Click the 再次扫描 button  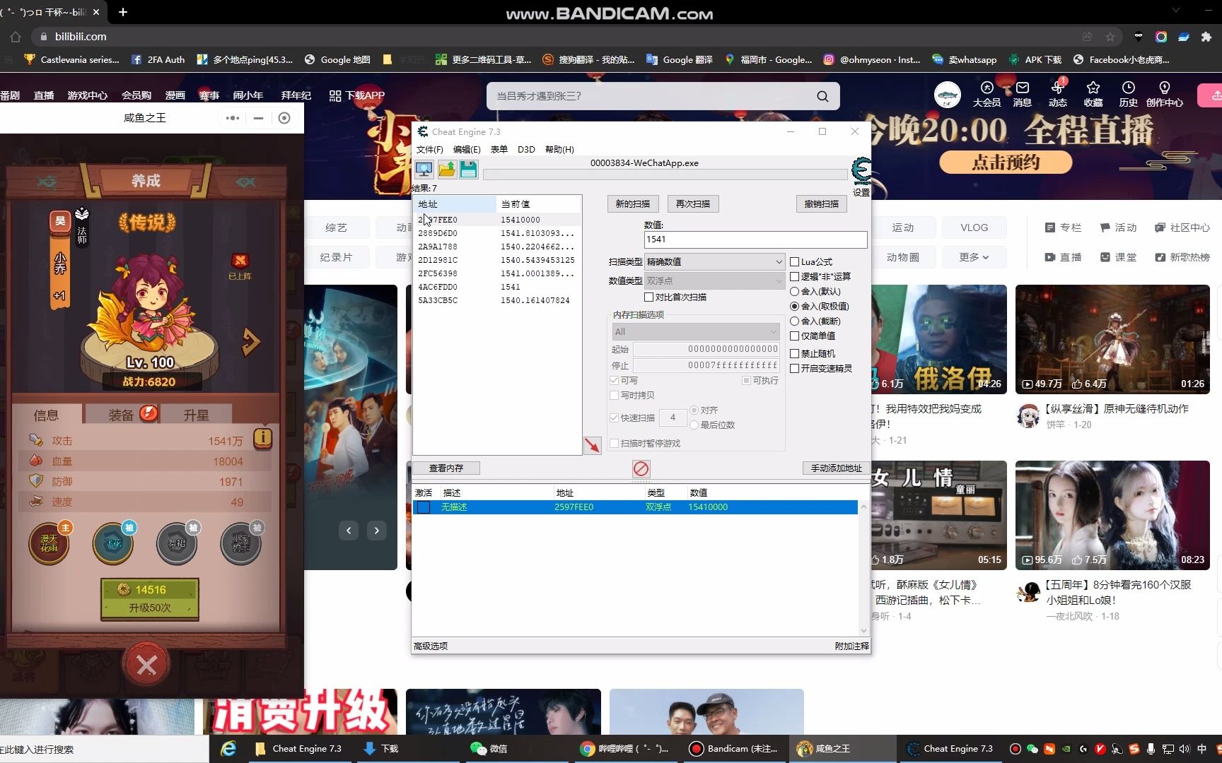coord(693,203)
